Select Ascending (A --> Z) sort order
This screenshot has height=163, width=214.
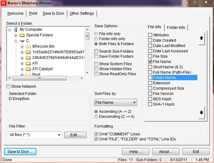click(x=96, y=112)
